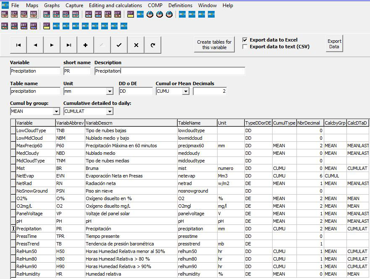Go to the last record

click(x=69, y=45)
